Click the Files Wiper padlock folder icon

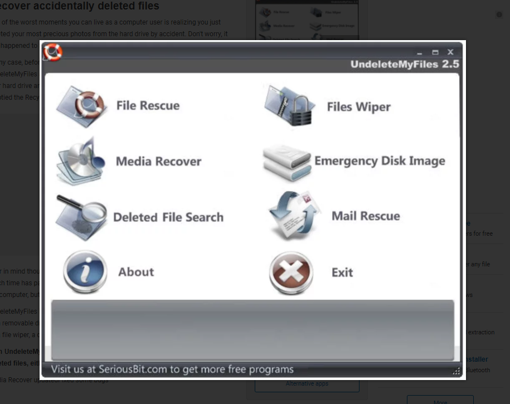(290, 106)
